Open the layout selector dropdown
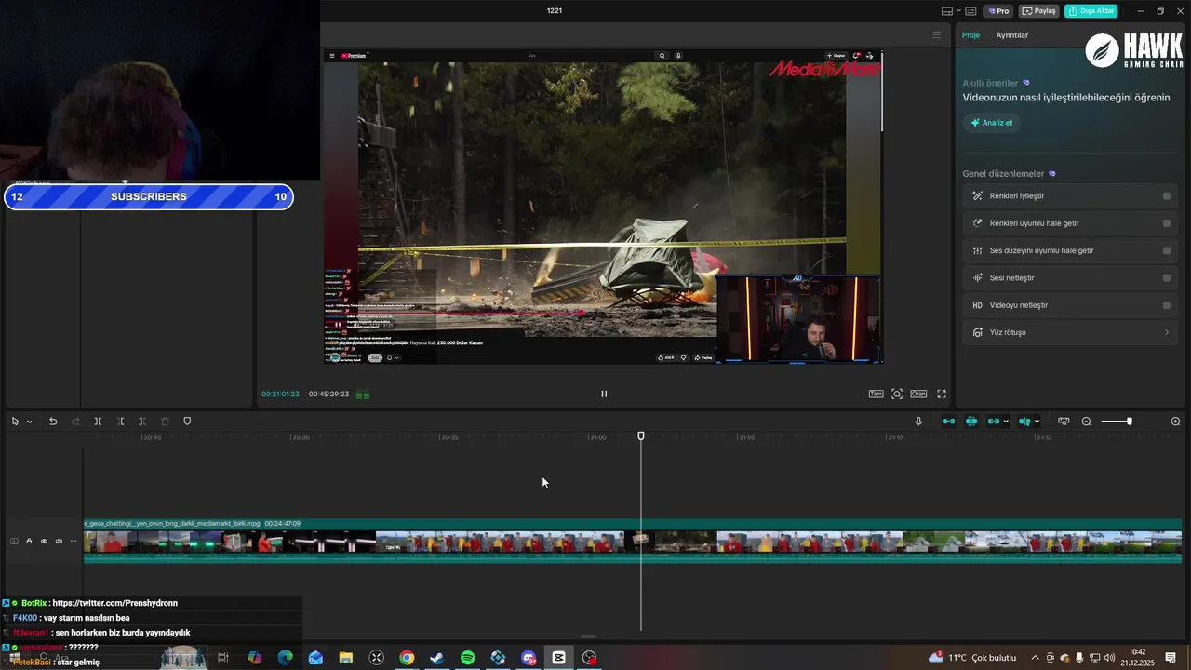 click(951, 11)
